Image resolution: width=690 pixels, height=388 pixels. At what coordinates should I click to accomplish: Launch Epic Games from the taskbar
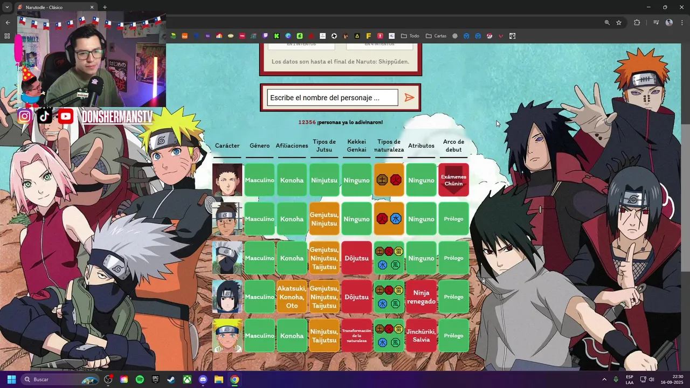coord(155,379)
